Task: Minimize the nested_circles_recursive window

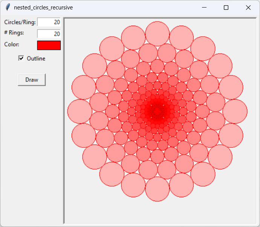Action: [x=204, y=8]
